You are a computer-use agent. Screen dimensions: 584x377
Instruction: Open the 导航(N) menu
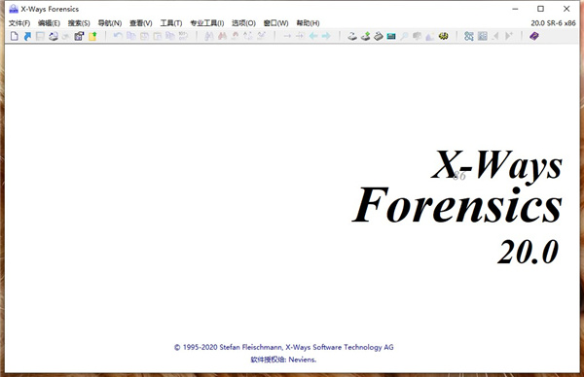[110, 23]
